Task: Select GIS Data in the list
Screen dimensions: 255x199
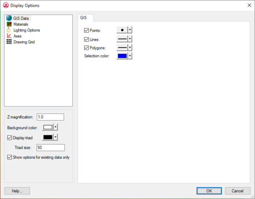Action: (x=21, y=18)
